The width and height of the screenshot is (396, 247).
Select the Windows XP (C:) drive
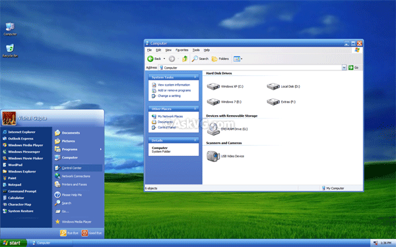click(x=225, y=86)
